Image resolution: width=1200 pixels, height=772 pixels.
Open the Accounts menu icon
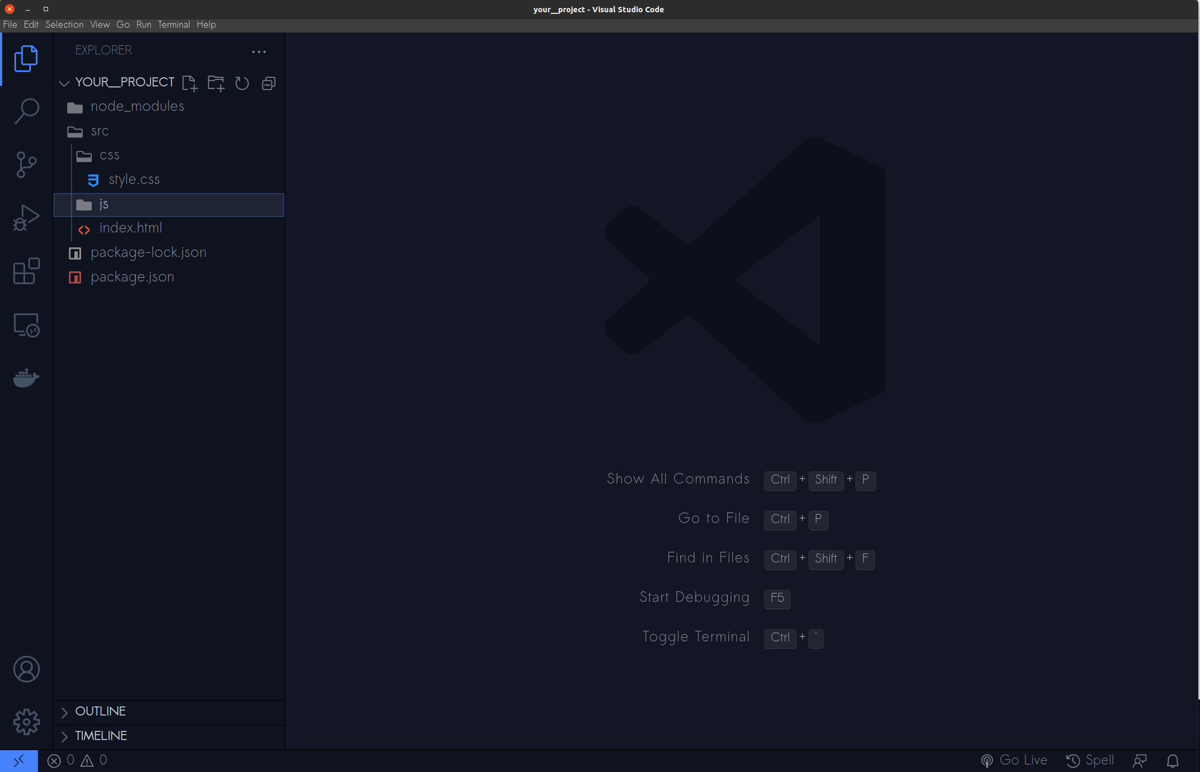pos(26,669)
